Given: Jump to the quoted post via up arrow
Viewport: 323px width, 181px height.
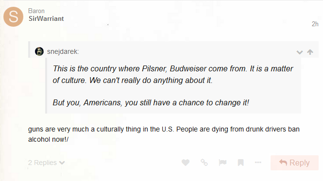Looking at the screenshot, I should tap(310, 52).
